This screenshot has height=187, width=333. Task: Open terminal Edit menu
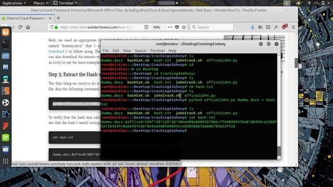tap(116, 51)
